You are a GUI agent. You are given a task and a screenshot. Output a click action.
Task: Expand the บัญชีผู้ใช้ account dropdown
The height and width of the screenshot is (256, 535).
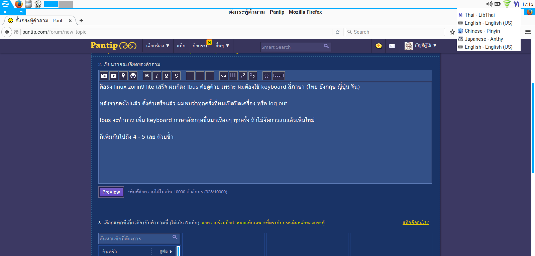click(x=426, y=45)
